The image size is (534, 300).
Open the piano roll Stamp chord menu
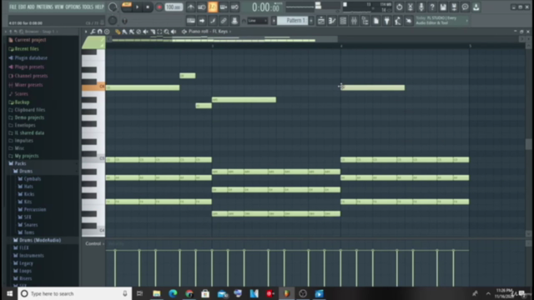[107, 32]
